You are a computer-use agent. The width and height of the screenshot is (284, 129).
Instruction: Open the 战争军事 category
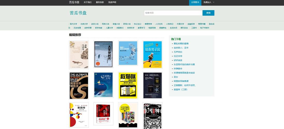(88, 28)
